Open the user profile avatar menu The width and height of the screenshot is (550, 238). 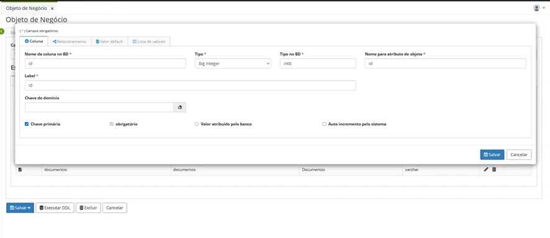point(539,7)
